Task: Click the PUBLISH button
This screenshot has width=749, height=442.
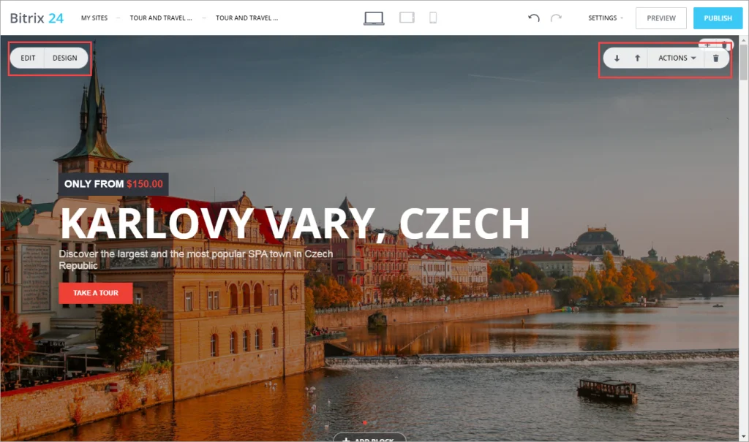Action: (x=718, y=18)
